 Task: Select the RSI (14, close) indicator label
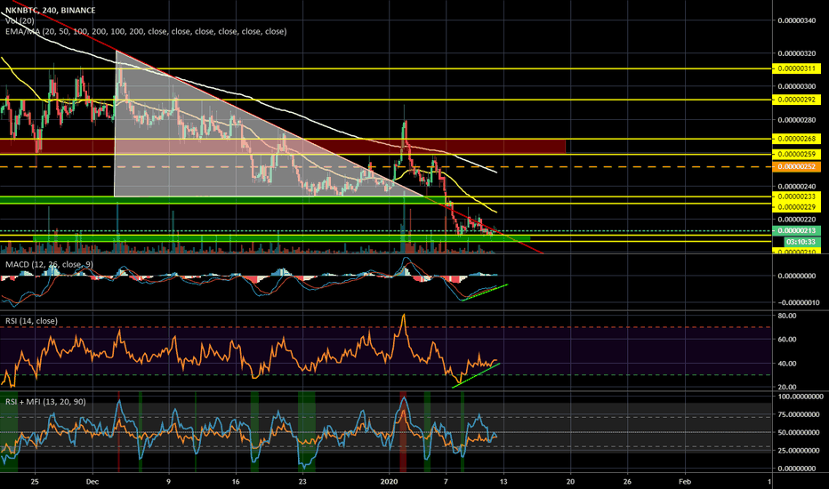tap(31, 321)
